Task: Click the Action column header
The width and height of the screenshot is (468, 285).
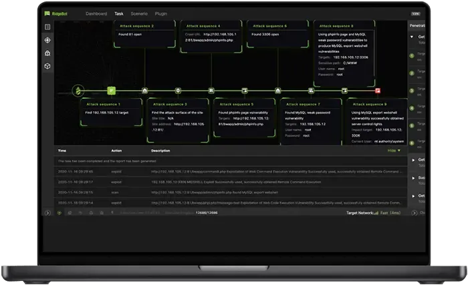Action: 116,151
